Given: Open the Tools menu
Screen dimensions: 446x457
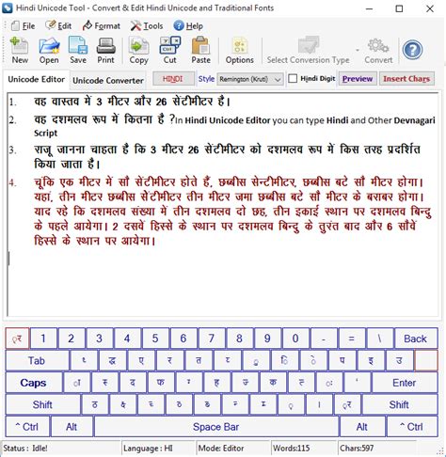Looking at the screenshot, I should pos(147,25).
